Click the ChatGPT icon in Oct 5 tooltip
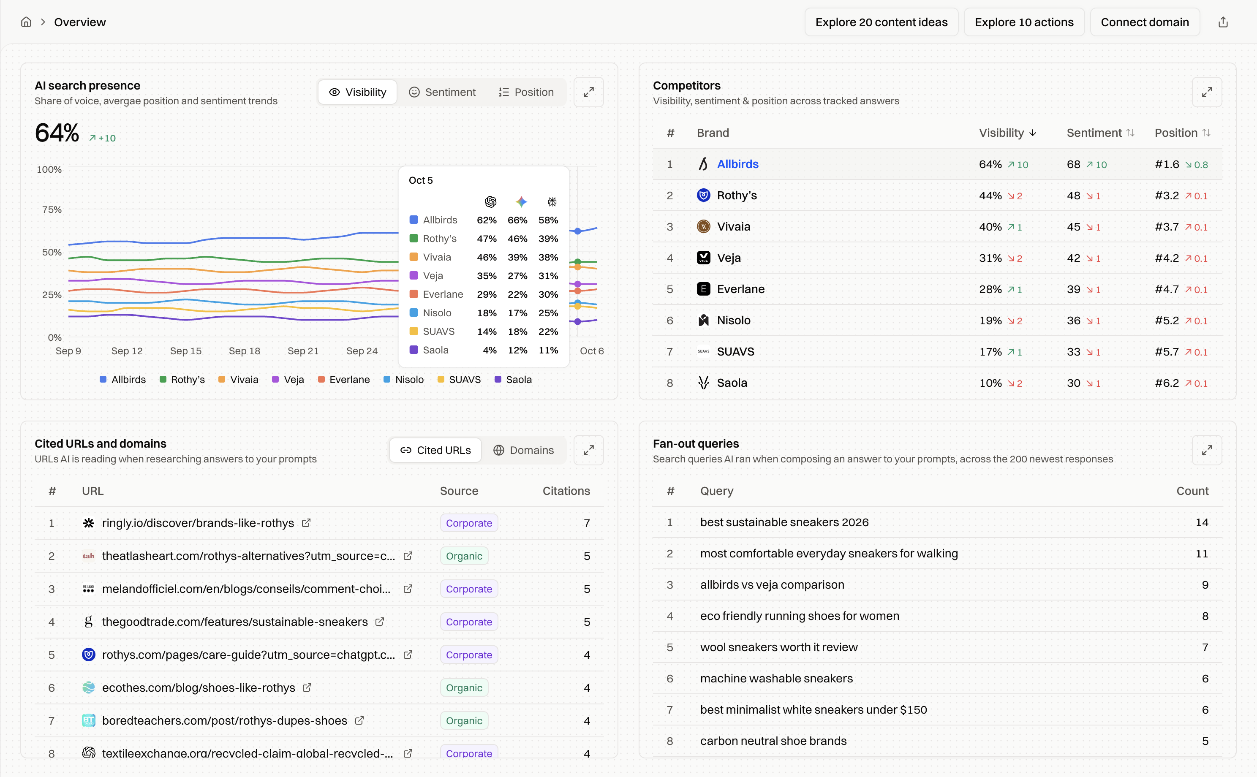This screenshot has height=777, width=1257. pyautogui.click(x=490, y=201)
